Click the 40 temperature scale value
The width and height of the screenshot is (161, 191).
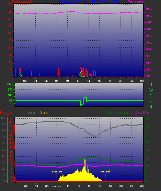click(x=148, y=118)
